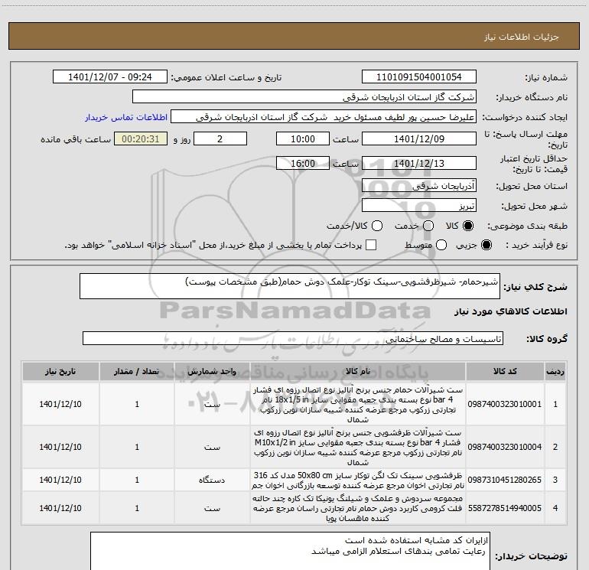
Task: Click the validity hour field 16:00
Action: [x=303, y=163]
